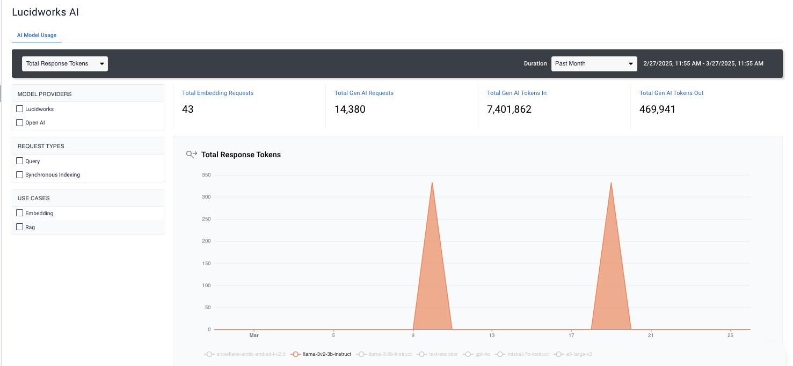The image size is (793, 366).
Task: Click the date range text 2/27/2025 - 3/27/2025
Action: tap(703, 63)
